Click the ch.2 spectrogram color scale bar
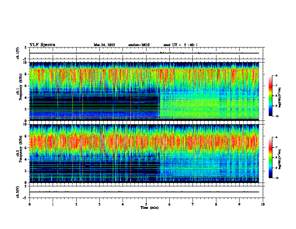Image resolution: width=296 pixels, height=229 pixels. click(271, 158)
